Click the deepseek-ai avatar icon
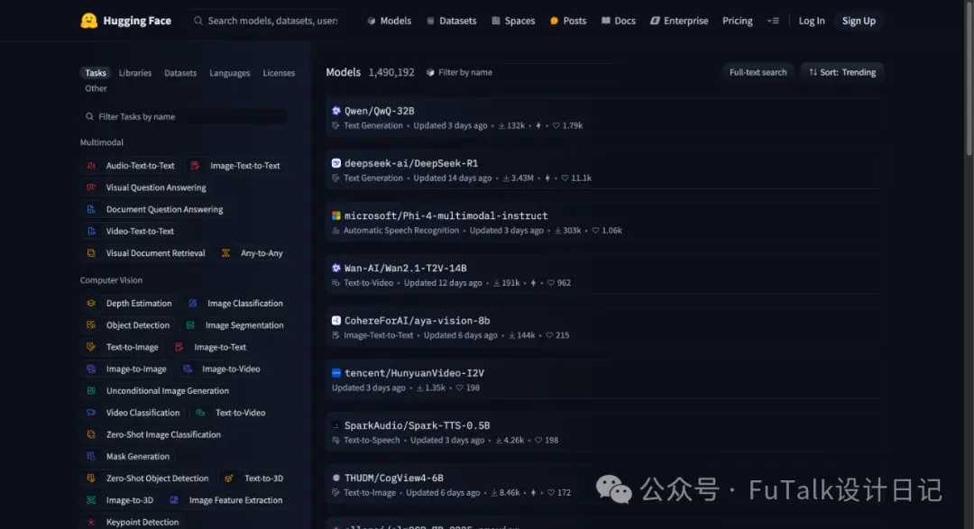The height and width of the screenshot is (529, 974). [x=336, y=163]
